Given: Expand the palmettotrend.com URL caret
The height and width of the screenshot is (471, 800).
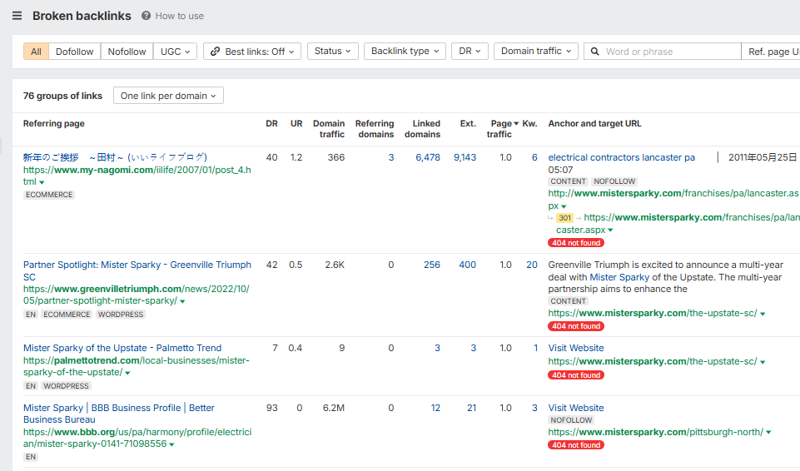Looking at the screenshot, I should point(127,373).
